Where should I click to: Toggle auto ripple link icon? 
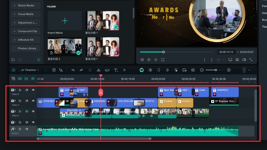(20, 79)
